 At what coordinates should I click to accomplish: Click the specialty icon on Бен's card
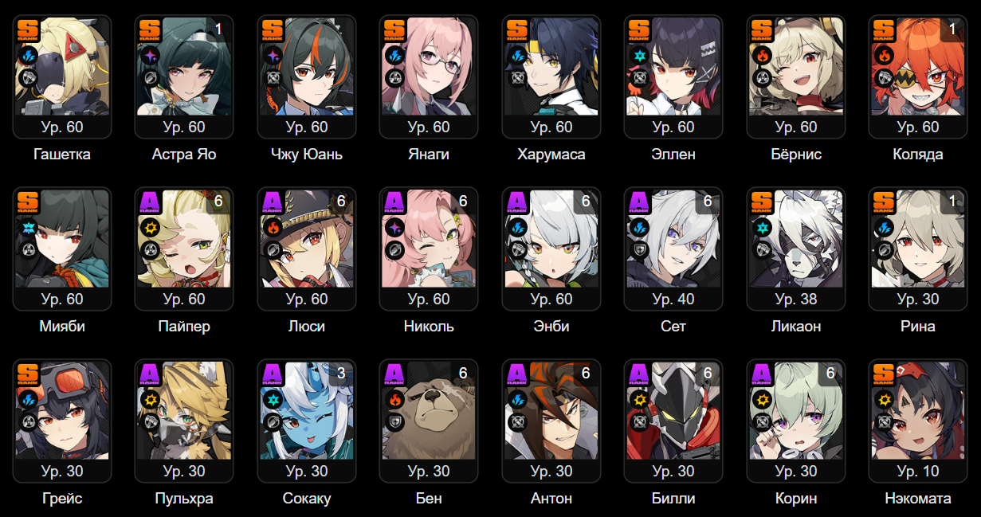point(394,422)
